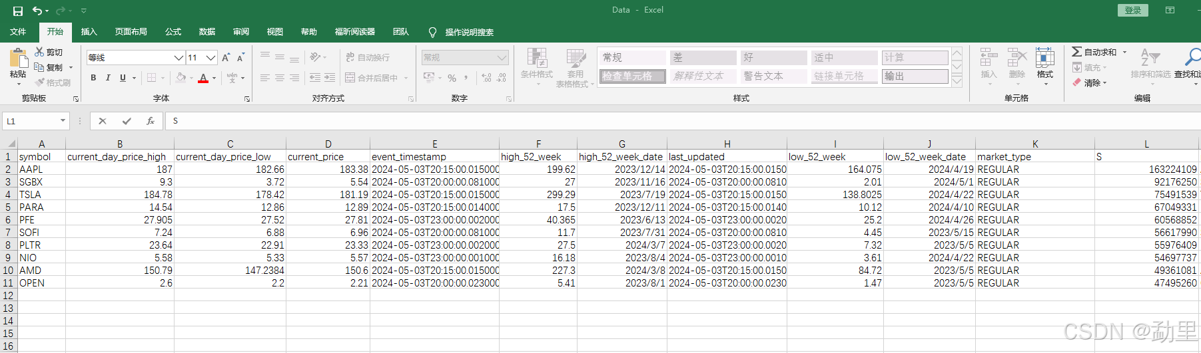Image resolution: width=1201 pixels, height=353 pixels.
Task: Apply percent style format
Action: pyautogui.click(x=452, y=78)
